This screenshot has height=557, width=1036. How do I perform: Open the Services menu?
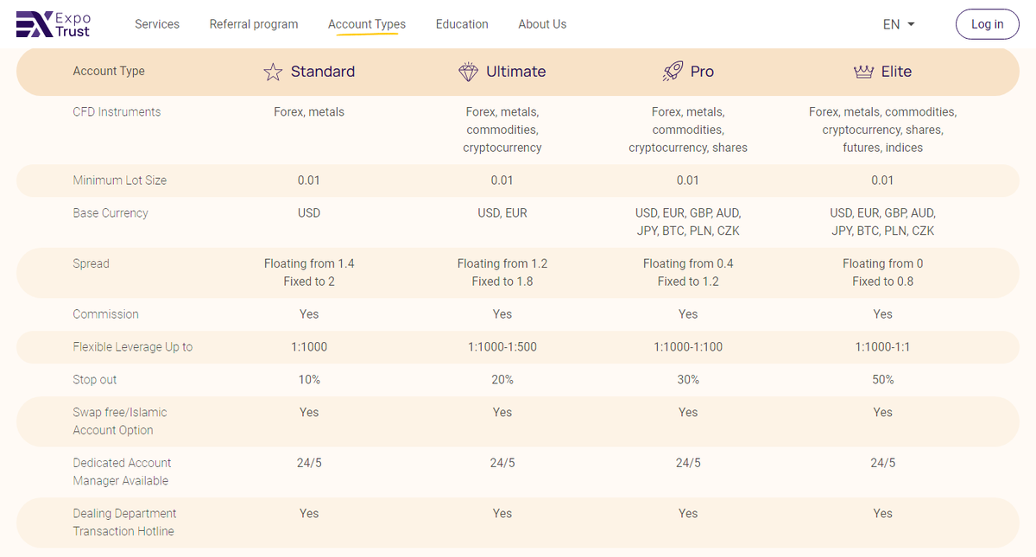point(157,24)
